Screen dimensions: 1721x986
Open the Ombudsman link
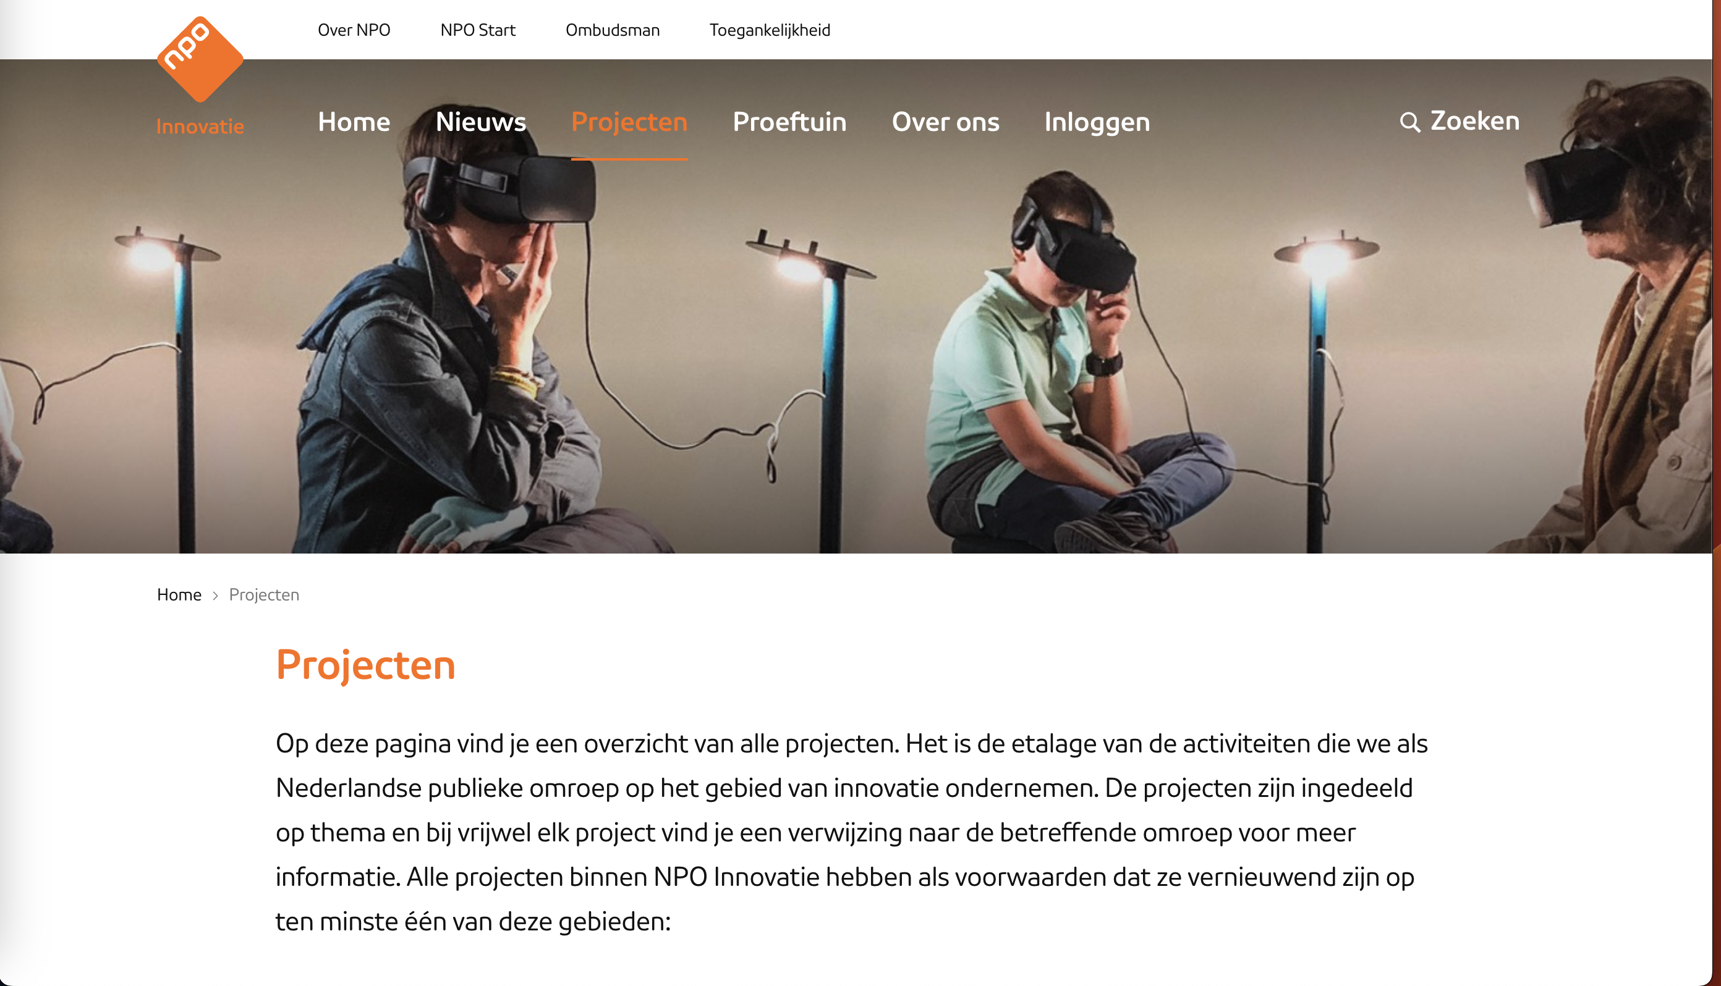click(x=613, y=30)
